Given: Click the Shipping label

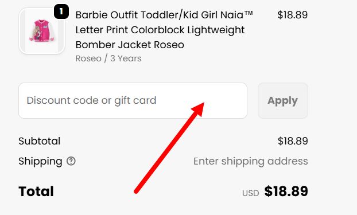Looking at the screenshot, I should pyautogui.click(x=40, y=161).
